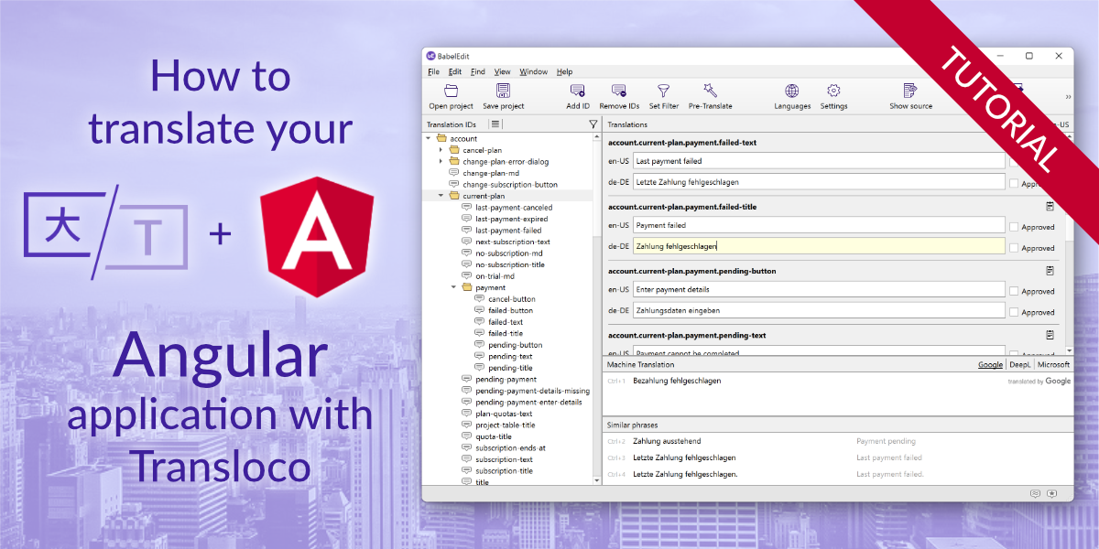The height and width of the screenshot is (549, 1099).
Task: Open the View menu
Action: coord(503,71)
